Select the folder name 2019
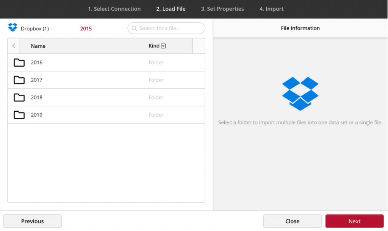Viewport: 388px width, 231px height. pyautogui.click(x=37, y=115)
